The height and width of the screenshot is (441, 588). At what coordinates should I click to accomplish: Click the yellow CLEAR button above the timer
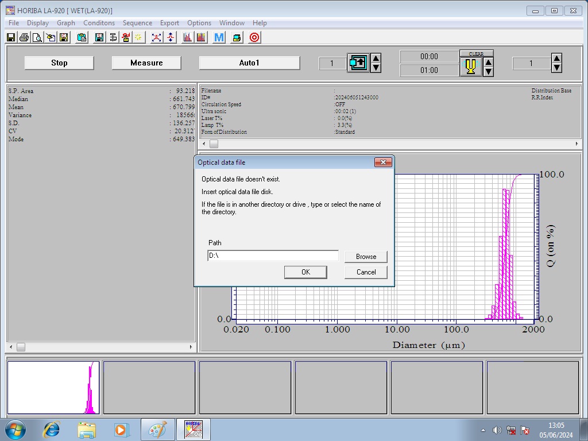tap(477, 53)
